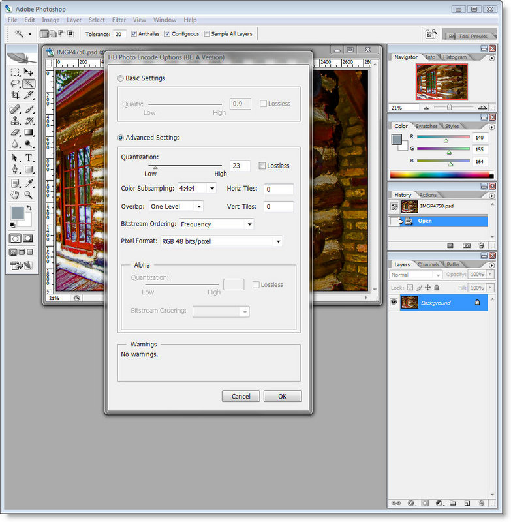Select the Zoom tool
Image resolution: width=511 pixels, height=522 pixels.
pyautogui.click(x=29, y=195)
